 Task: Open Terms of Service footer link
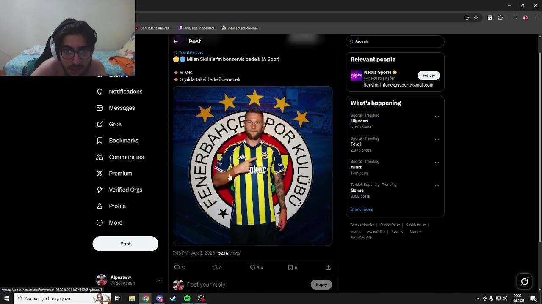[x=362, y=225]
